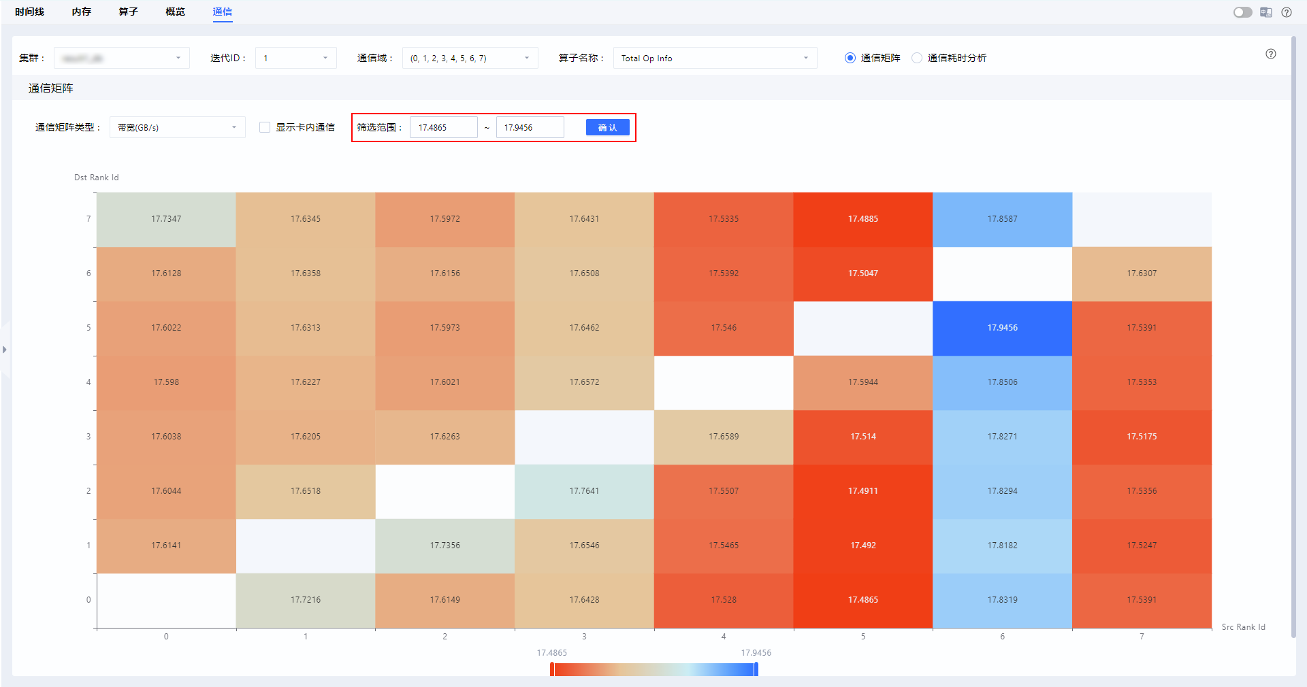Click the filter range minimum input 17.4865
This screenshot has height=687, width=1307.
(443, 127)
